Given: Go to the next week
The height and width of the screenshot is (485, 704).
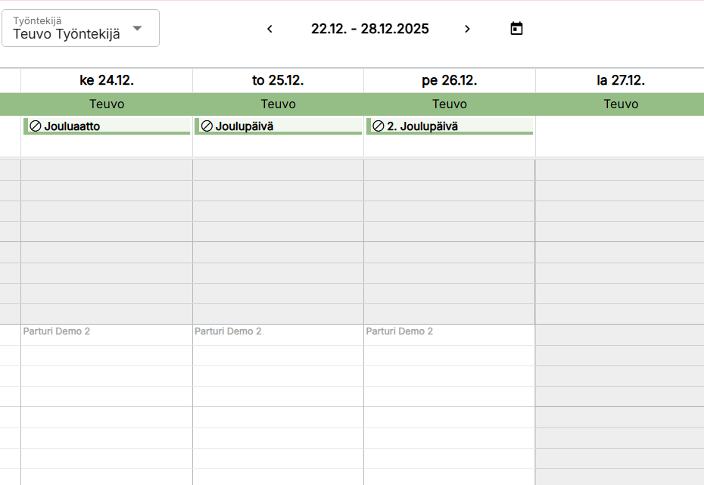Looking at the screenshot, I should (467, 29).
